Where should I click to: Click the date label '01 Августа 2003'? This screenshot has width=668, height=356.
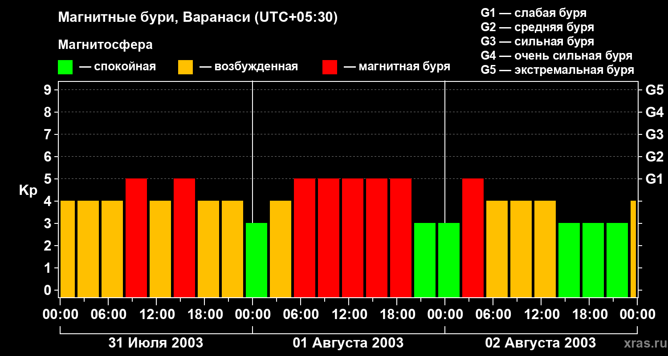pos(348,343)
